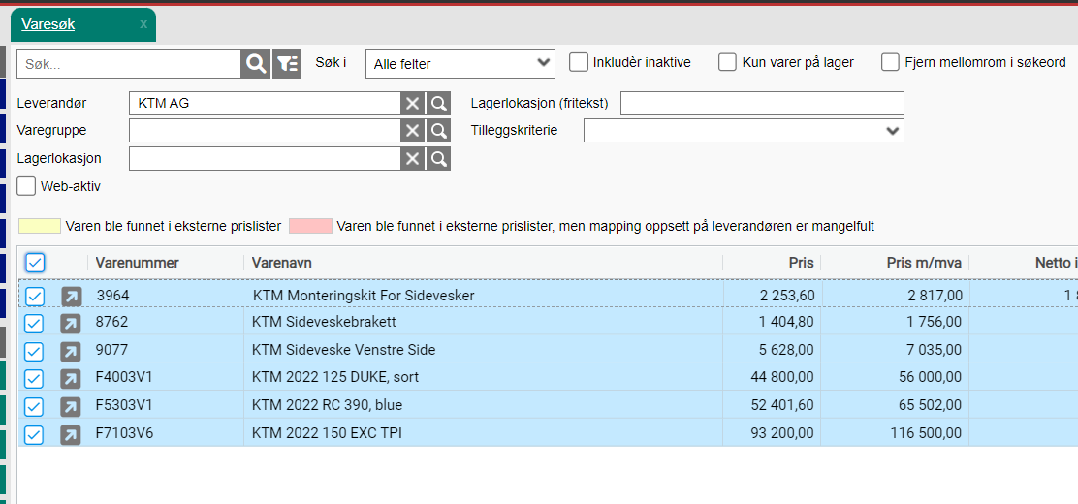Click the magnifier search button beside Søk field
This screenshot has height=504, width=1078.
pos(255,64)
